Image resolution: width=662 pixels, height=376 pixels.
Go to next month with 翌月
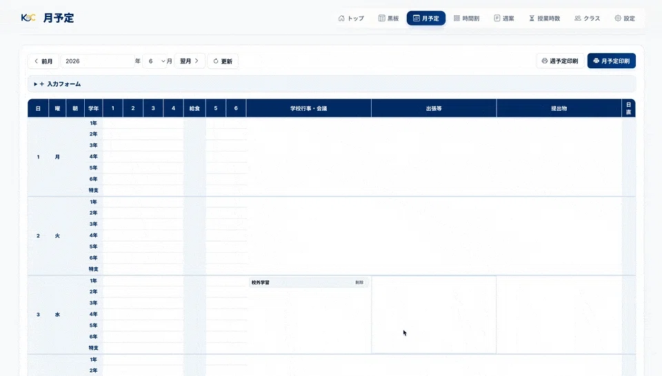pos(189,61)
